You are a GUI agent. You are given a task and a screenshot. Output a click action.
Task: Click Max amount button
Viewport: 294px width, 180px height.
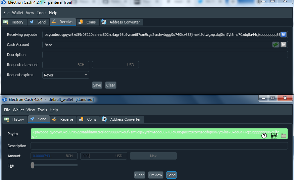tap(153, 156)
